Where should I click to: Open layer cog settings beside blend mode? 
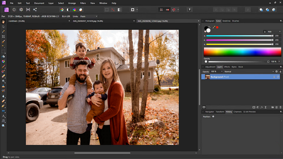click(x=276, y=72)
